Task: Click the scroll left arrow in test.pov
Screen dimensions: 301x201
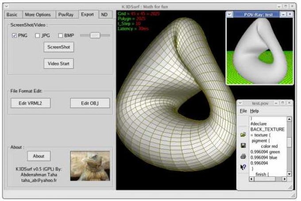Action: 251,179
